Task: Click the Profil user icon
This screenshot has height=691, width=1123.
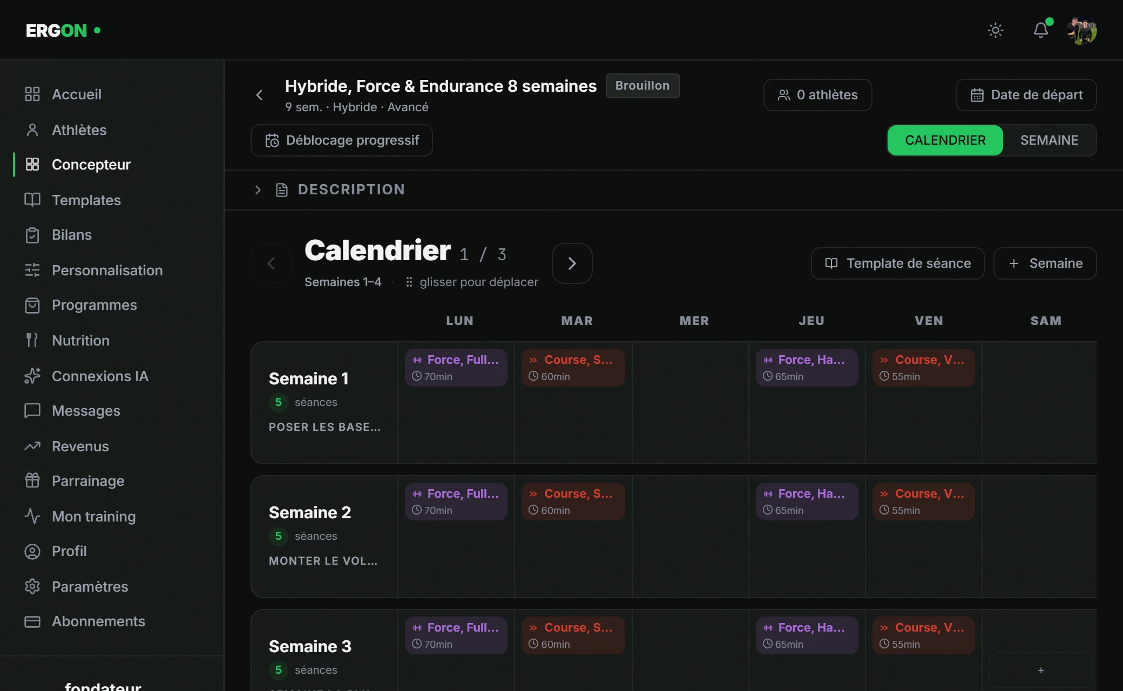Action: tap(32, 551)
